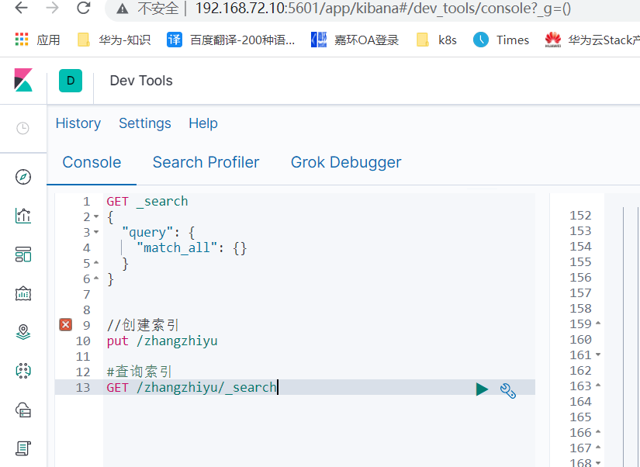Viewport: 640px width, 467px height.
Task: Click the Dev Tools breadcrumb title
Action: (141, 81)
